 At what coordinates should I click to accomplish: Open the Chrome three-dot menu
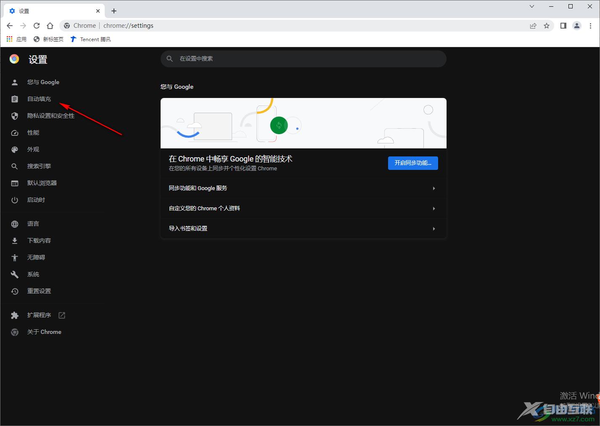(x=590, y=26)
